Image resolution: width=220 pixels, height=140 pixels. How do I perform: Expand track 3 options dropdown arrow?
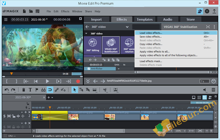22,123
